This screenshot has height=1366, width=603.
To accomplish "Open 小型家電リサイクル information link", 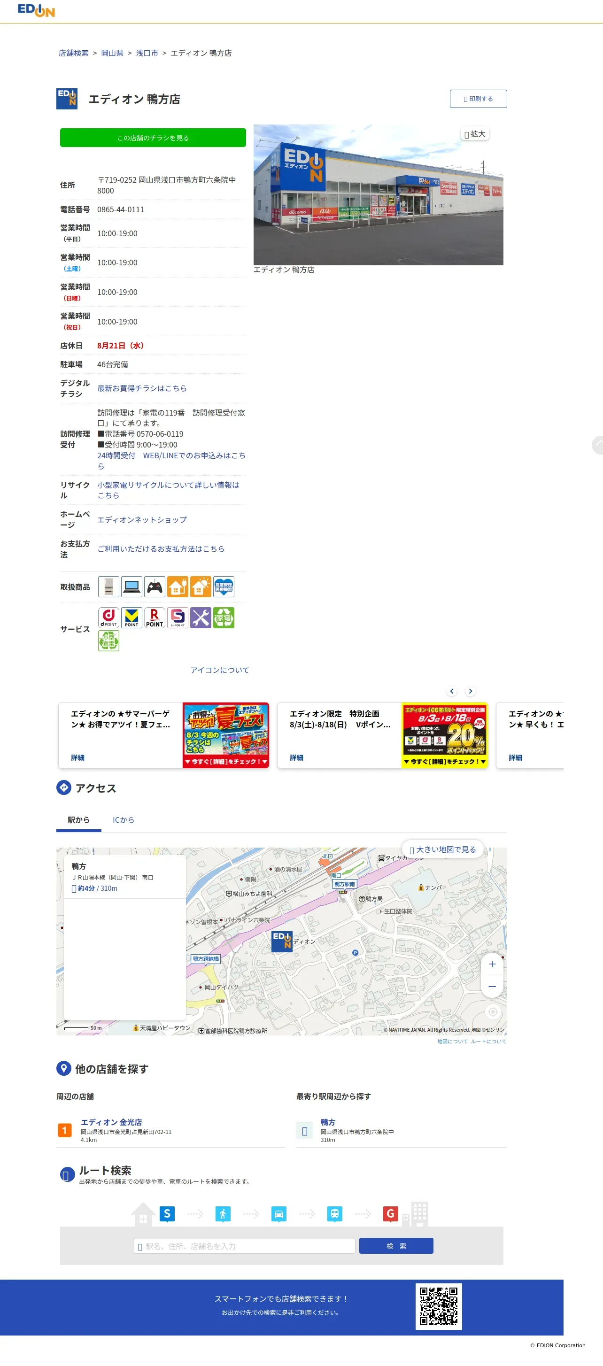I will coord(168,490).
